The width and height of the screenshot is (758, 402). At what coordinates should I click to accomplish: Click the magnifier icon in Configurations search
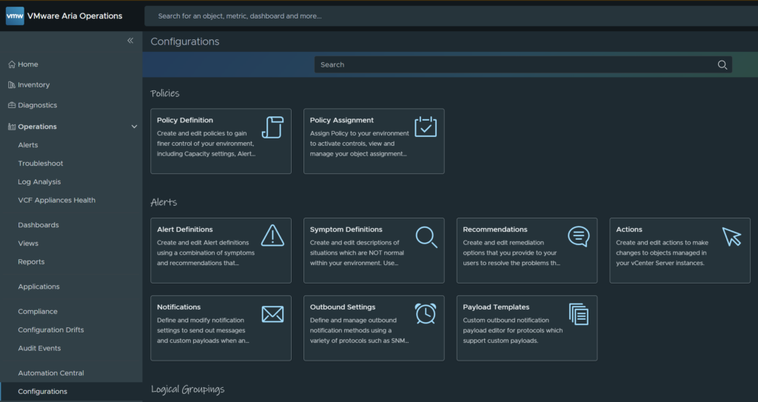[x=722, y=65]
